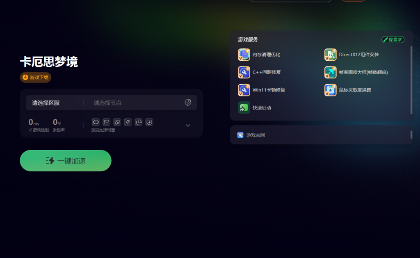Click the 快速启动 quick launch icon
Image resolution: width=420 pixels, height=258 pixels.
244,107
